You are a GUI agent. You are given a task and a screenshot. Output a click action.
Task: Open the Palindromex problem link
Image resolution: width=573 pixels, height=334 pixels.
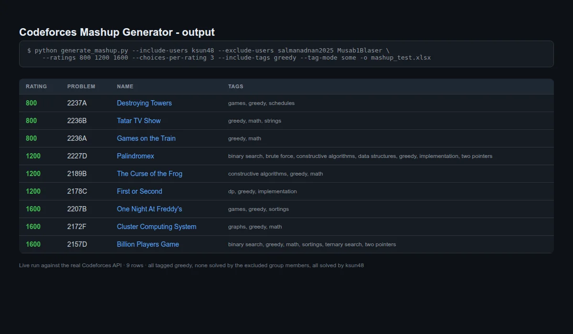[x=136, y=156]
